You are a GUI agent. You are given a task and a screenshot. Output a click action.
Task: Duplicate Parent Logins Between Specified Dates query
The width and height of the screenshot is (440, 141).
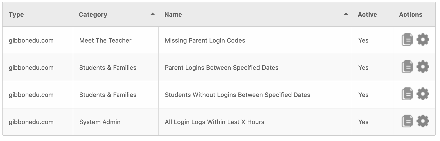point(407,67)
